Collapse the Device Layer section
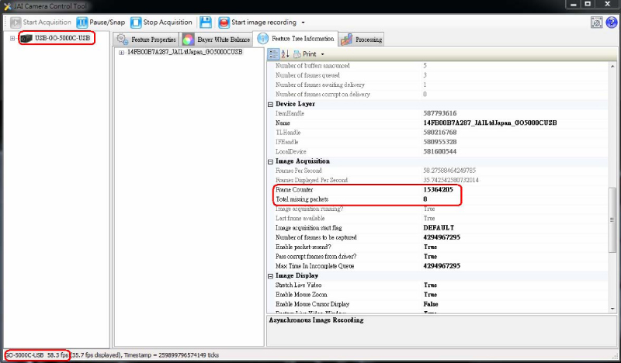 click(x=271, y=104)
